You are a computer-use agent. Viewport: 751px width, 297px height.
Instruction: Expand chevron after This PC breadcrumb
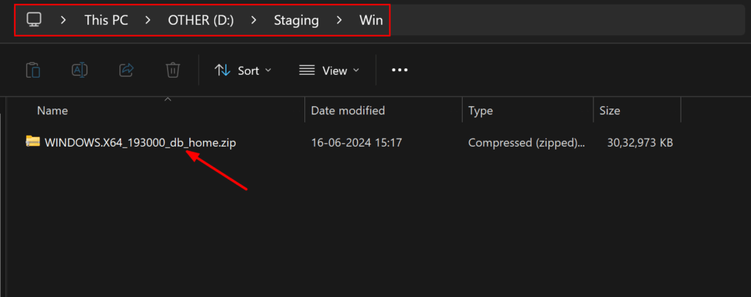[148, 20]
